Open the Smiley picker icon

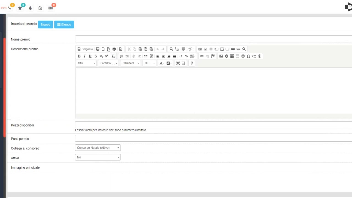(x=243, y=56)
